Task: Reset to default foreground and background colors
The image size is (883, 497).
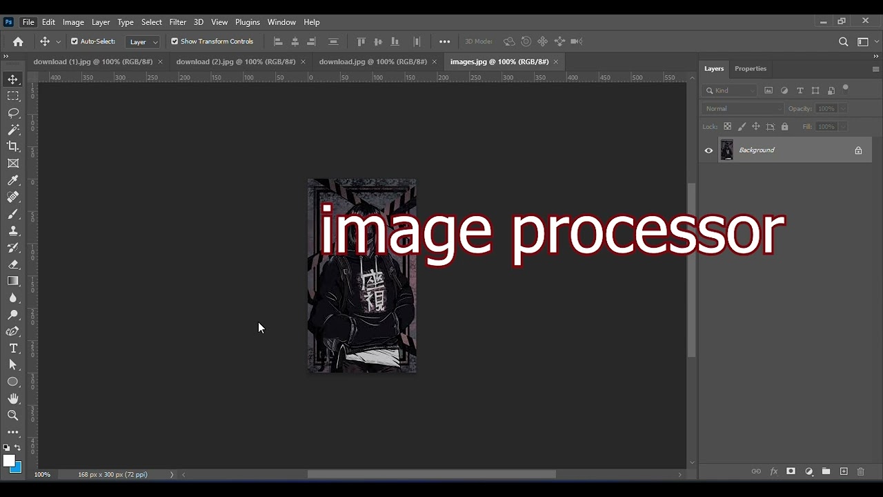Action: click(x=7, y=448)
